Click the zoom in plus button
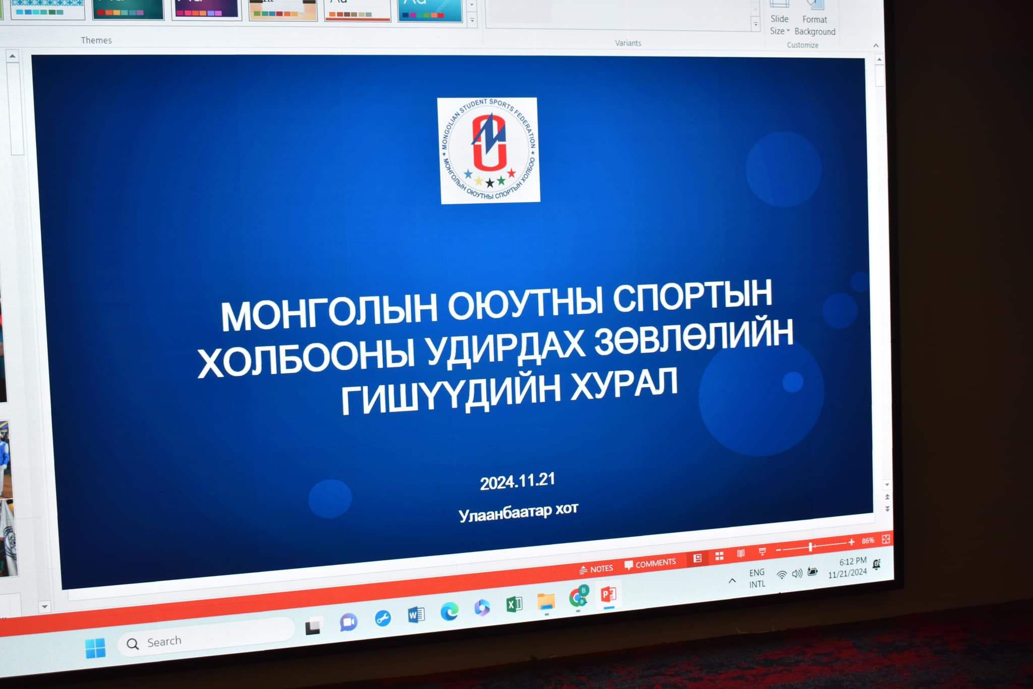1033x689 pixels. tap(851, 542)
